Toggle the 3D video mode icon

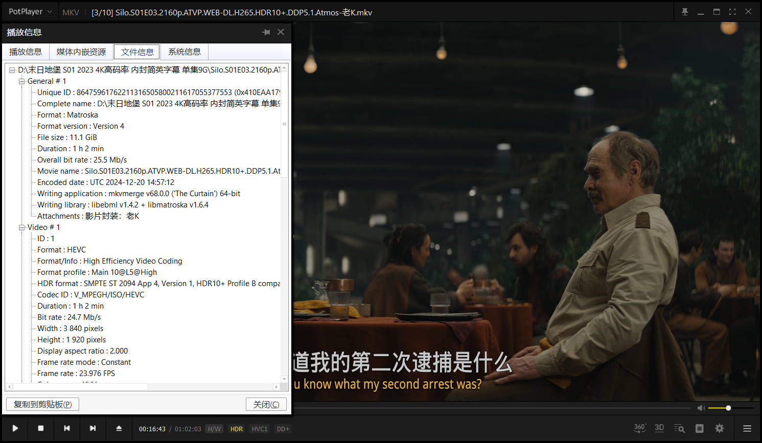click(x=659, y=428)
